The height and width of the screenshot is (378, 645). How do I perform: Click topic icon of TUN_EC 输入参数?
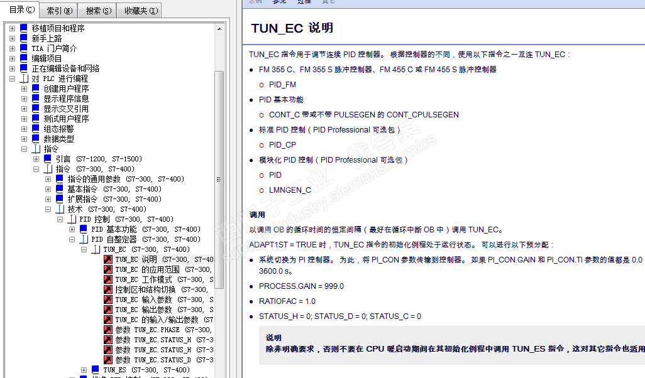tap(107, 300)
